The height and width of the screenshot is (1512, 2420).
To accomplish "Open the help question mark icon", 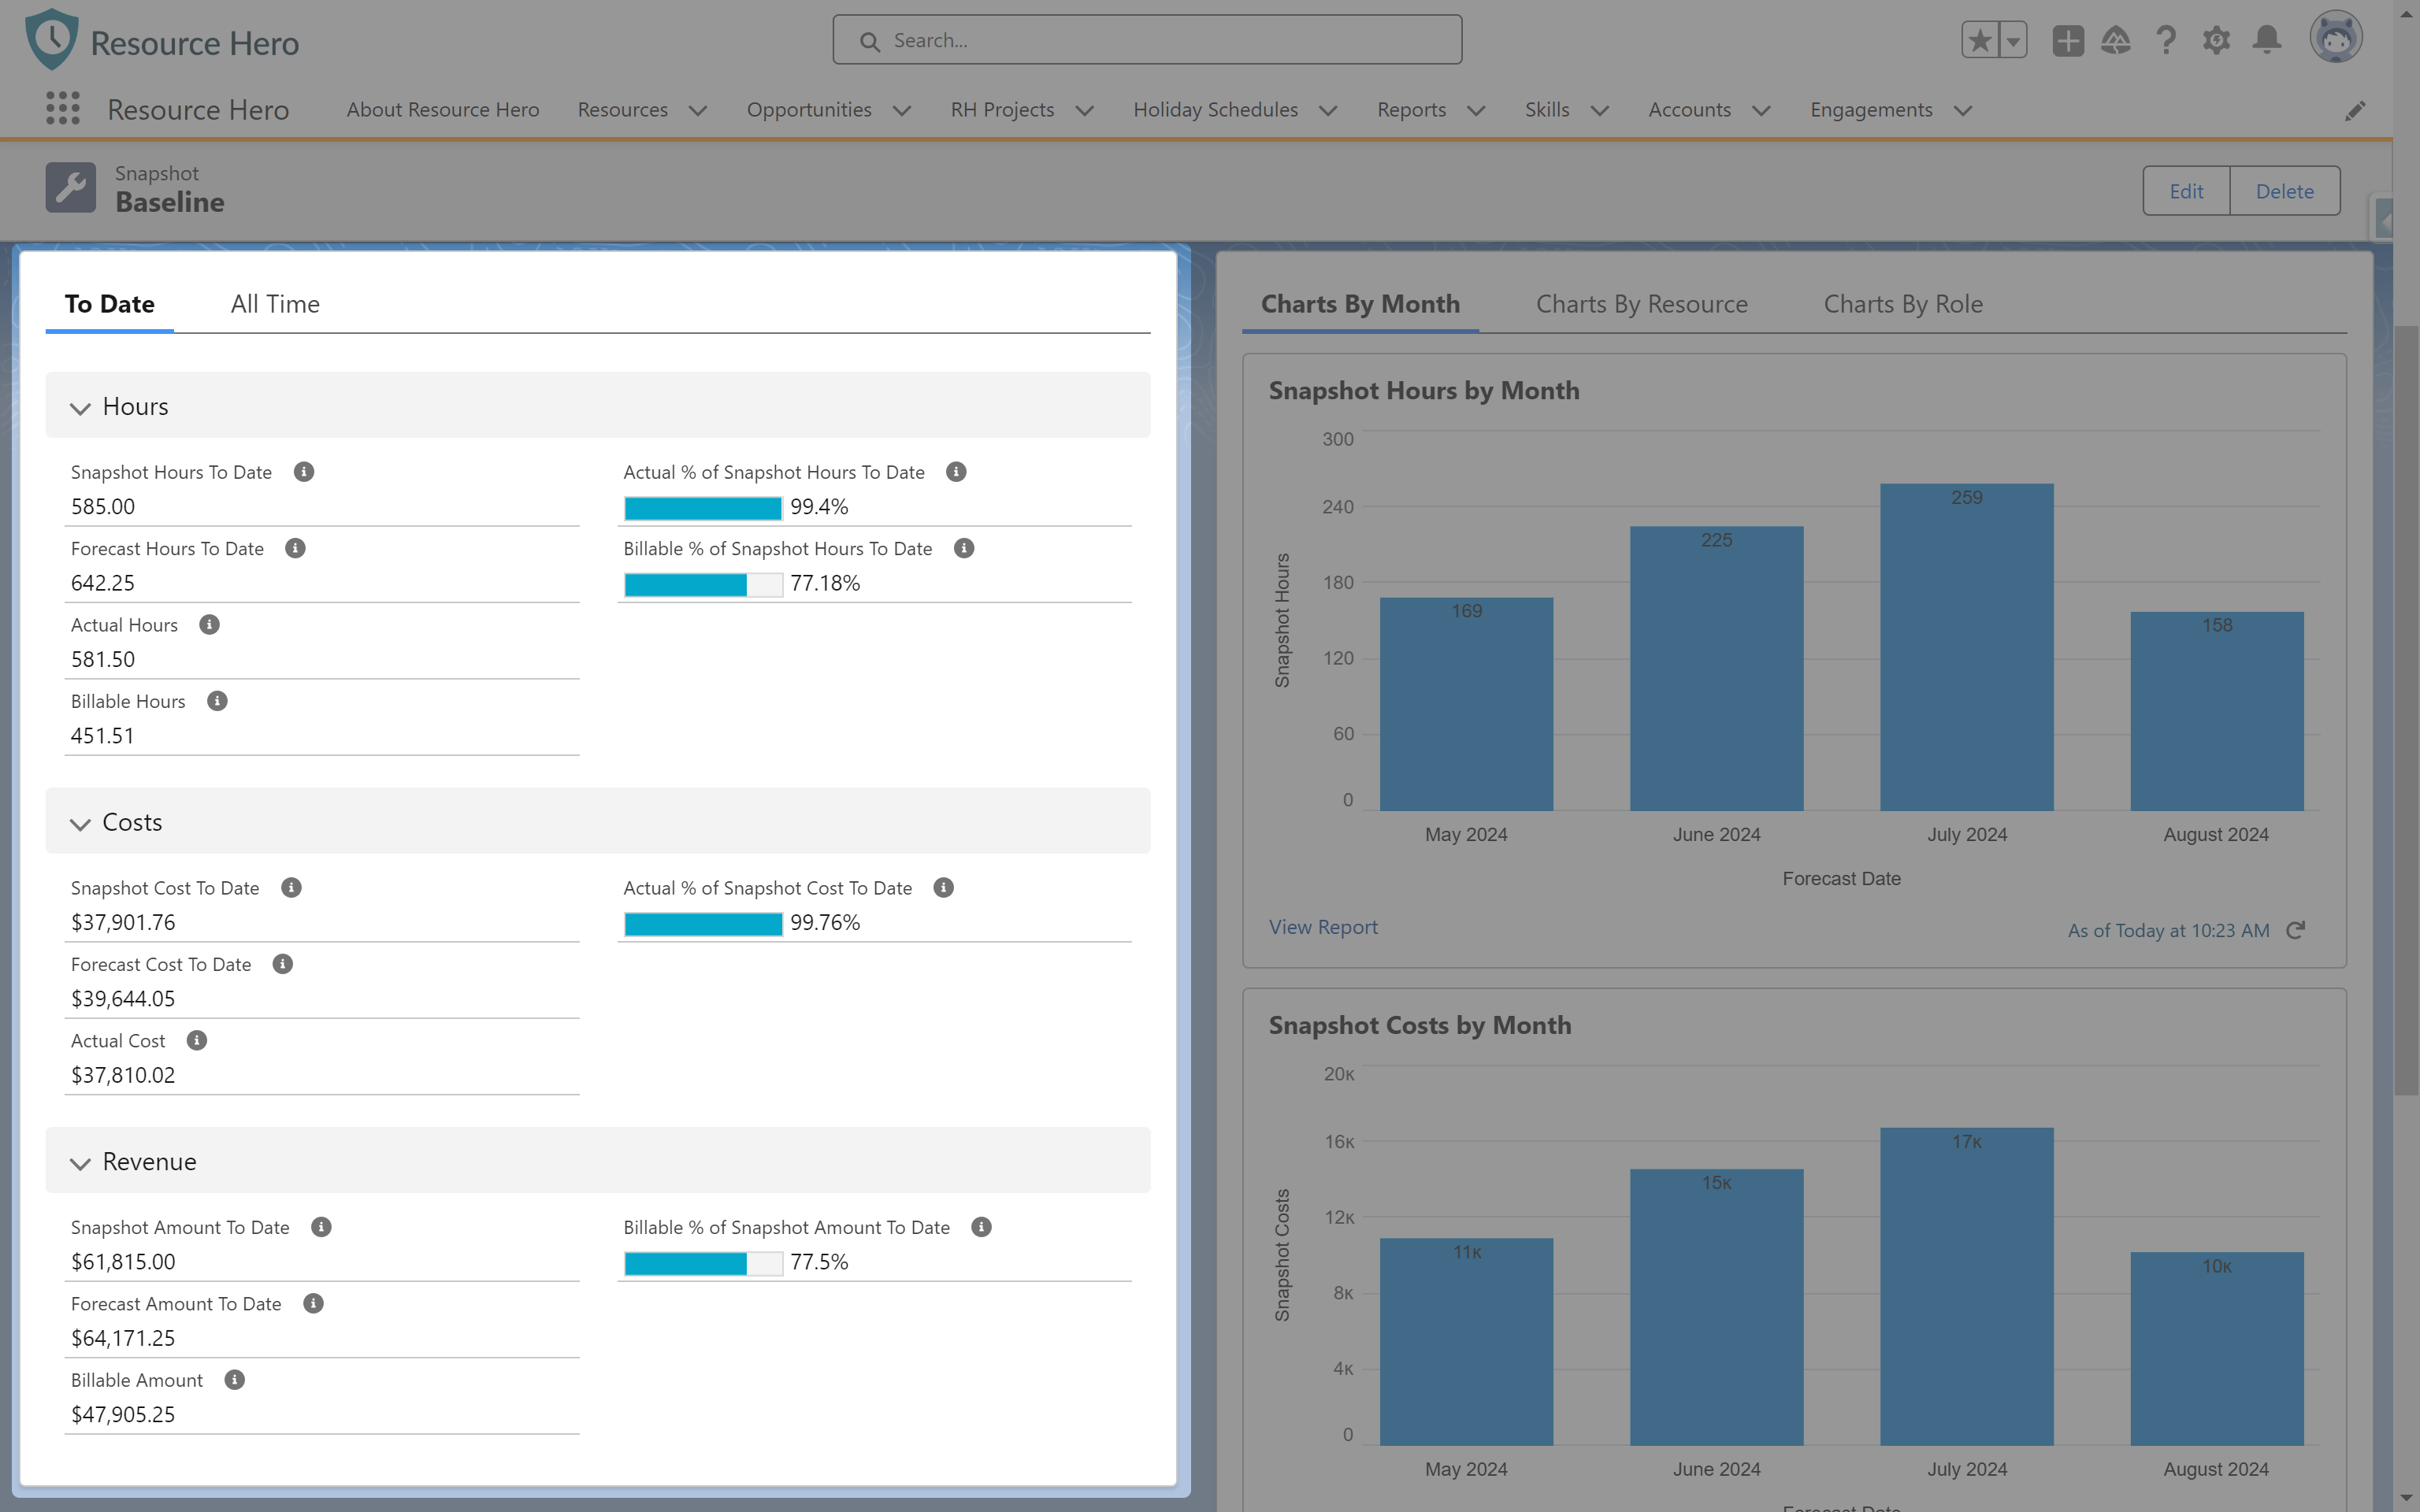I will point(2166,40).
